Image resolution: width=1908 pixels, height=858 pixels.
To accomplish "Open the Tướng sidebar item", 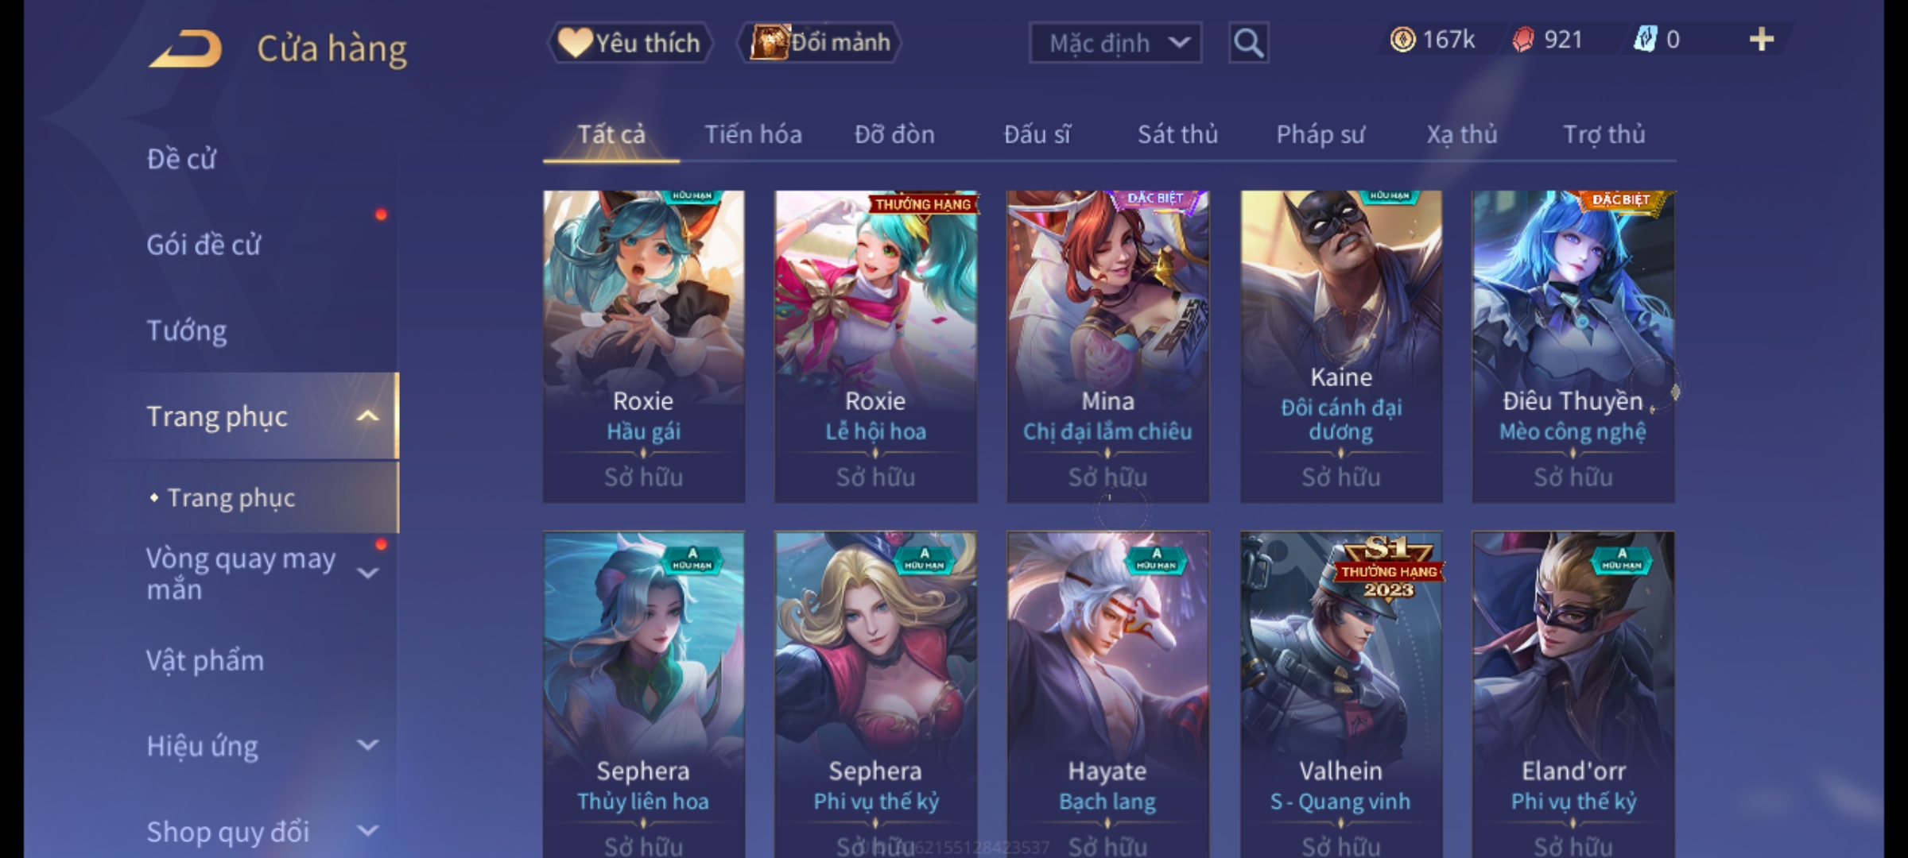I will pyautogui.click(x=187, y=330).
